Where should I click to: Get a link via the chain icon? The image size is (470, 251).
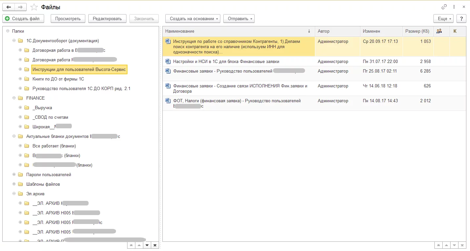[x=444, y=7]
